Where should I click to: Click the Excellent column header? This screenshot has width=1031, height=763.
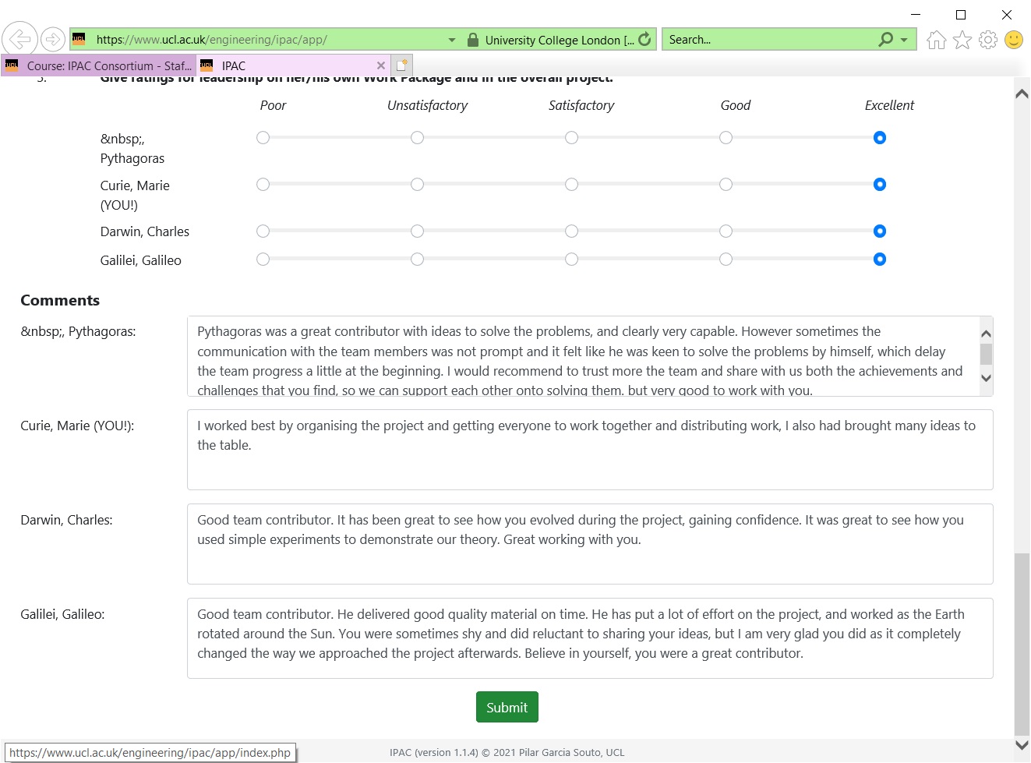[889, 105]
